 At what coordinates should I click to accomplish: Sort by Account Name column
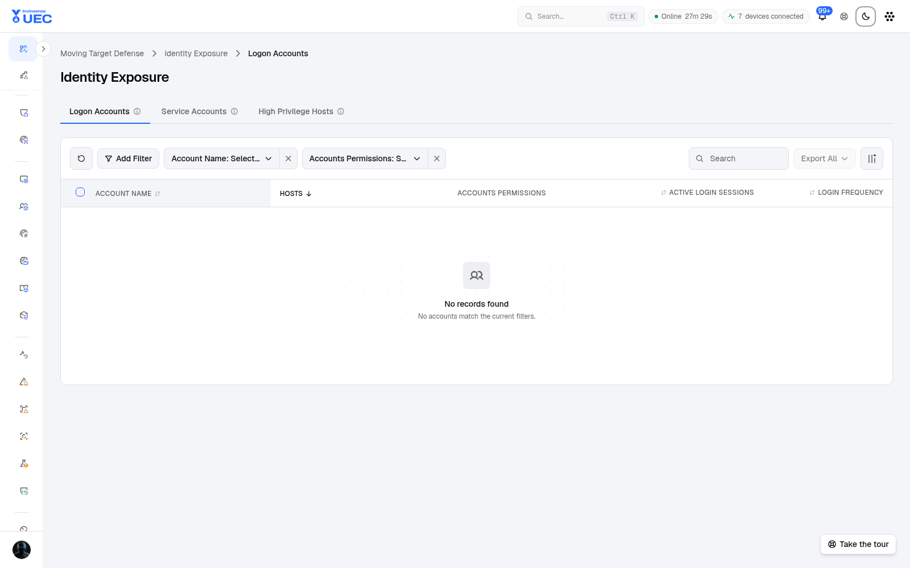click(128, 194)
